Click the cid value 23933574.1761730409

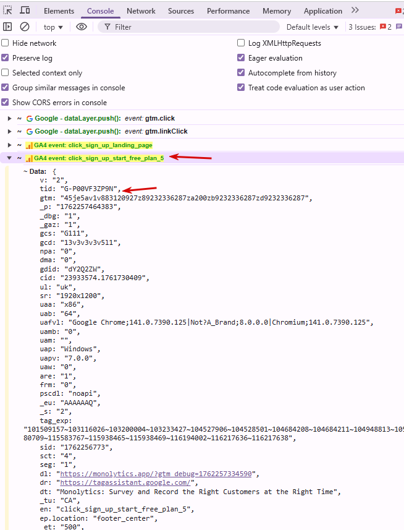click(x=103, y=278)
